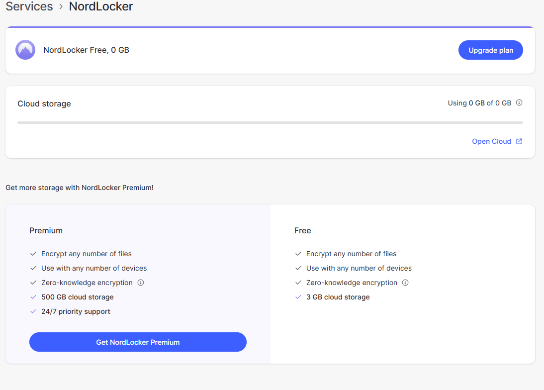Image resolution: width=544 pixels, height=390 pixels.
Task: Click the 'Cloud storage' heading
Action: pos(44,104)
